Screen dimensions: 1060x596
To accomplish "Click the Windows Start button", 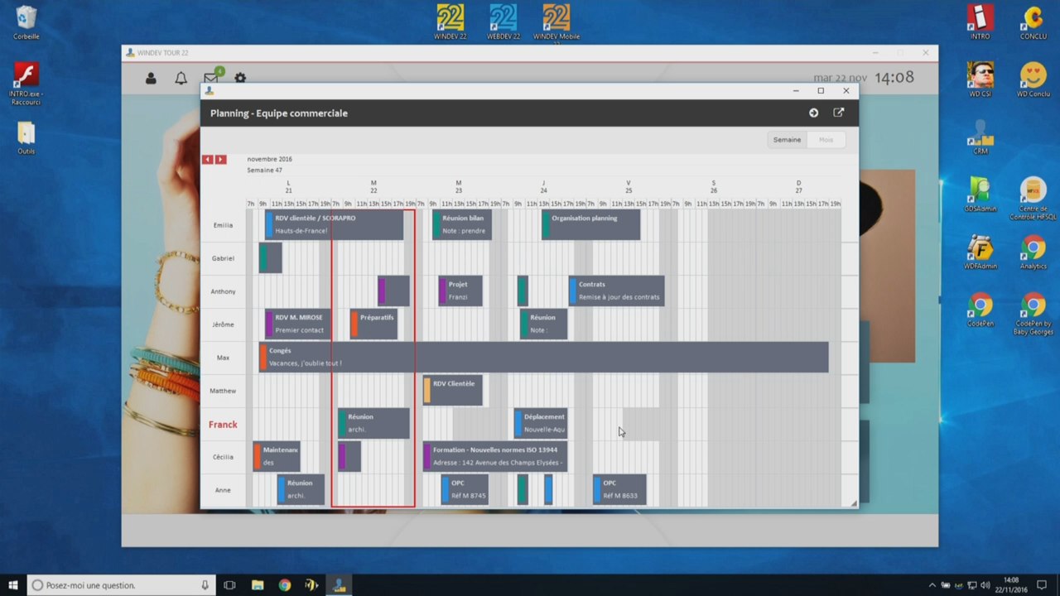I will 13,585.
